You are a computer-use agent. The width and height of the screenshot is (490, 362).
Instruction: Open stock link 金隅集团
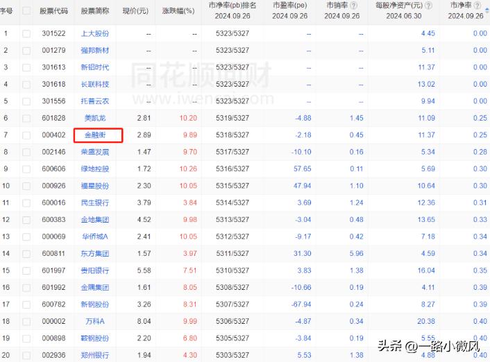pos(95,287)
